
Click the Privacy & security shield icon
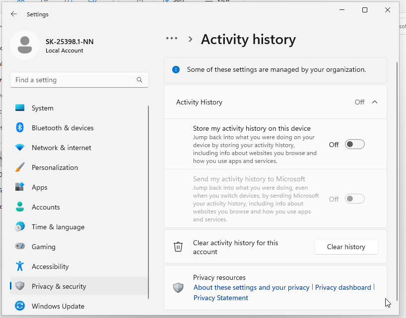pyautogui.click(x=20, y=286)
